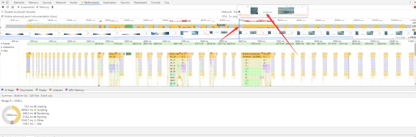This screenshot has width=416, height=137.
Task: Collapse the Main thread track
Action: [2, 51]
